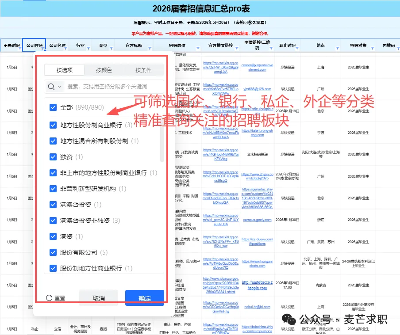Toggle 股份制地方性商业银行 checkbox
The height and width of the screenshot is (335, 400).
(x=53, y=268)
